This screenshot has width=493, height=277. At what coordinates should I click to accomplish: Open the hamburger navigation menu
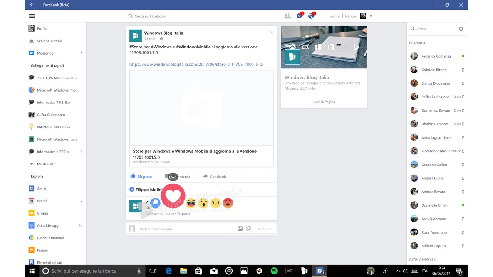point(32,16)
